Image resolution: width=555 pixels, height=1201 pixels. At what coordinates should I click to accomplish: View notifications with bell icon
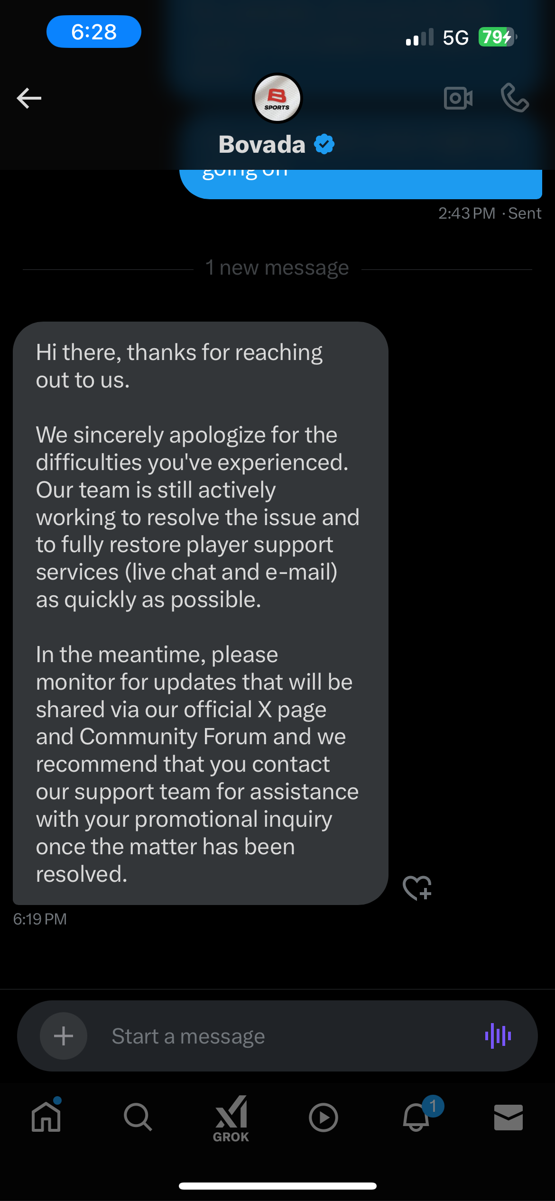click(x=416, y=1117)
